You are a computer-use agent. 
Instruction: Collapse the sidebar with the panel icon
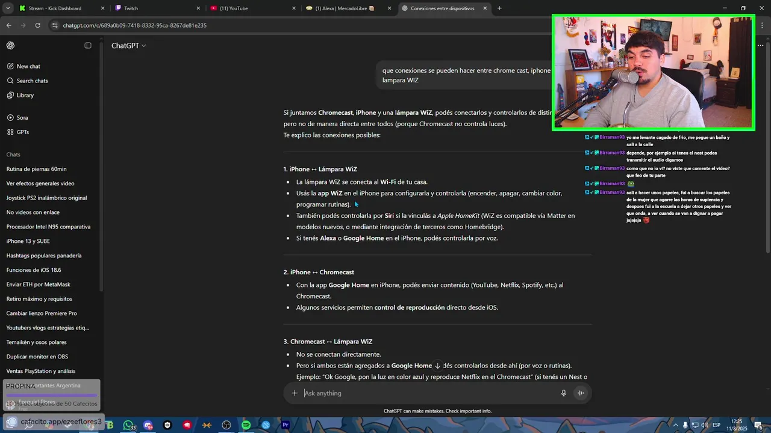click(x=88, y=46)
